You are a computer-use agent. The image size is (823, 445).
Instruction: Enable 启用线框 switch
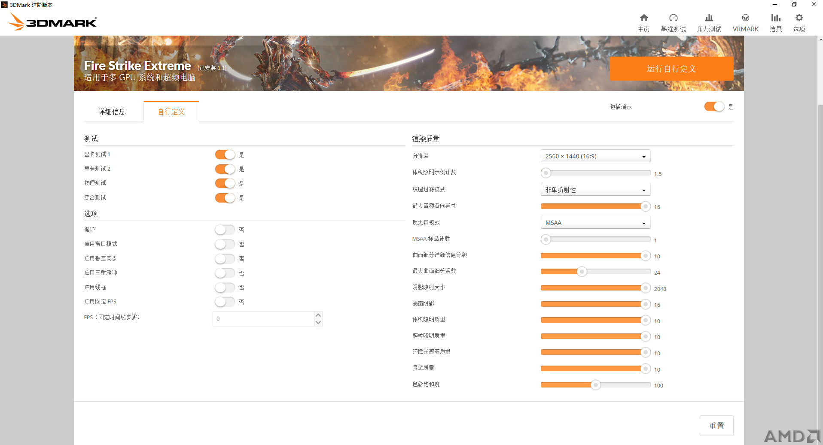225,288
